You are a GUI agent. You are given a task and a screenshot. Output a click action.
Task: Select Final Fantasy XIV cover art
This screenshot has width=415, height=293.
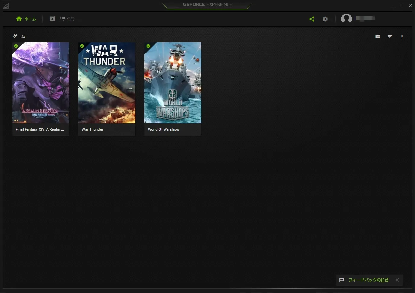(41, 83)
